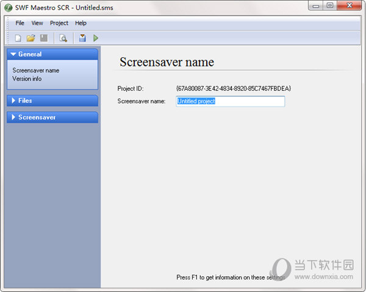Collapse the General section
The height and width of the screenshot is (292, 366).
[52, 54]
